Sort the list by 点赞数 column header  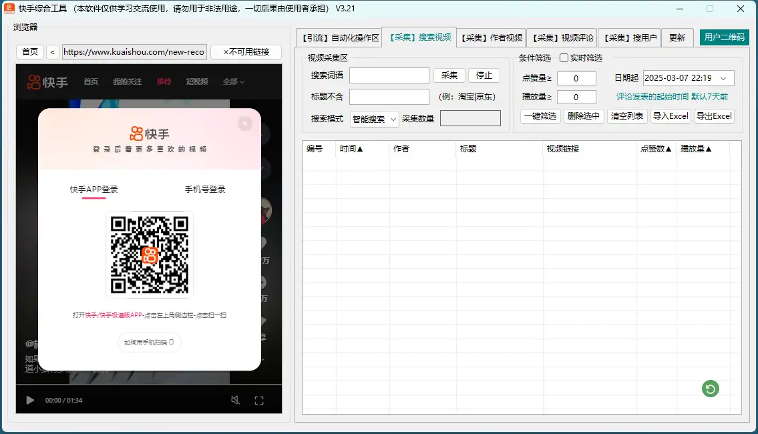[x=656, y=149]
